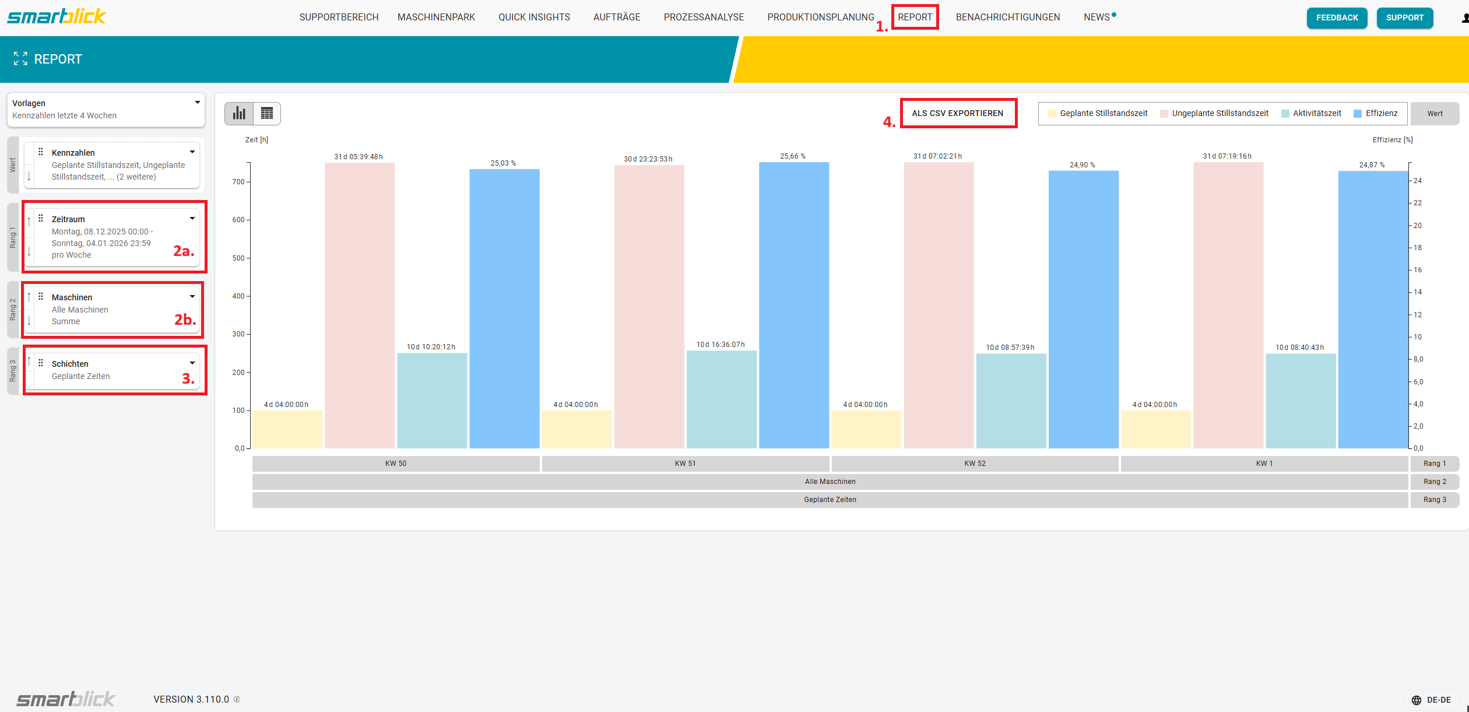Viewport: 1469px width, 712px height.
Task: Expand the Zeitraum dropdown arrow
Action: point(192,219)
